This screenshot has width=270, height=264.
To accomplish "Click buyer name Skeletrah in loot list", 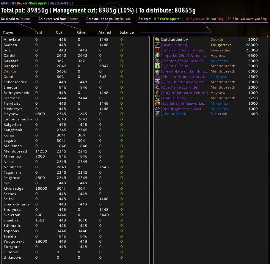I will coord(219,114).
